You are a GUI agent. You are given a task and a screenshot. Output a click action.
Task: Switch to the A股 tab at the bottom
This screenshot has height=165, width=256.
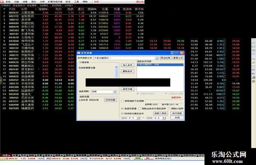[x=15, y=155]
